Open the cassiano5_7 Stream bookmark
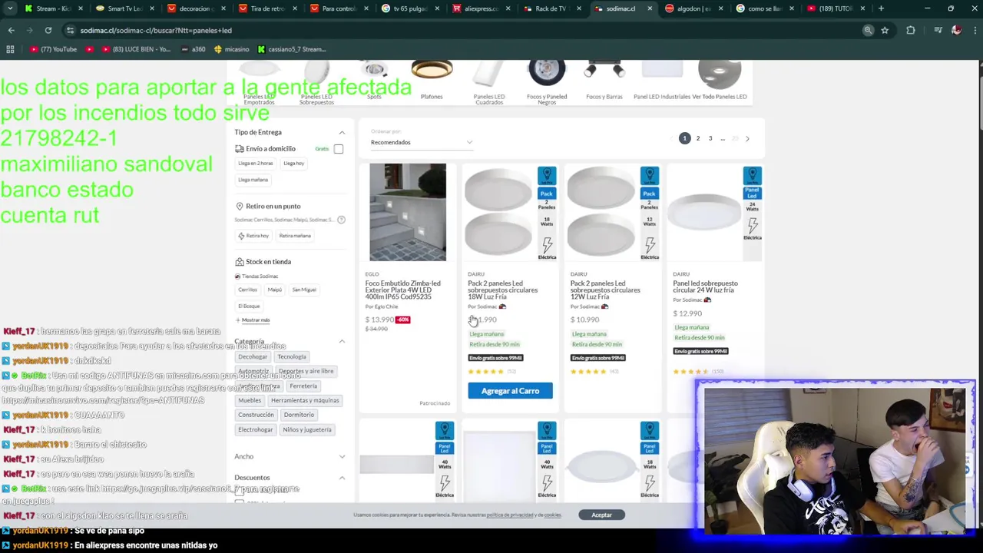Viewport: 983px width, 553px height. [x=292, y=49]
